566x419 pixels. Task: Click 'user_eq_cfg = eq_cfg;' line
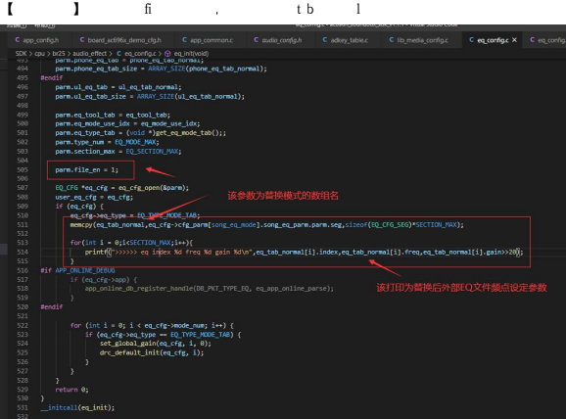click(94, 197)
